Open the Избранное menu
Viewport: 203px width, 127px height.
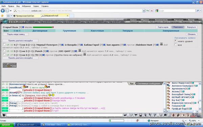coord(26,6)
